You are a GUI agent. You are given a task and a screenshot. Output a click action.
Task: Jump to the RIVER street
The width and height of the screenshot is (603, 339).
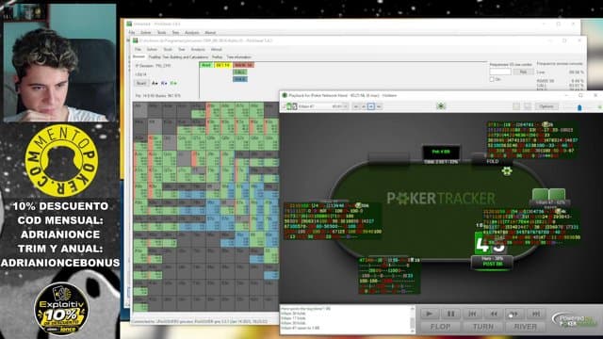pyautogui.click(x=525, y=327)
